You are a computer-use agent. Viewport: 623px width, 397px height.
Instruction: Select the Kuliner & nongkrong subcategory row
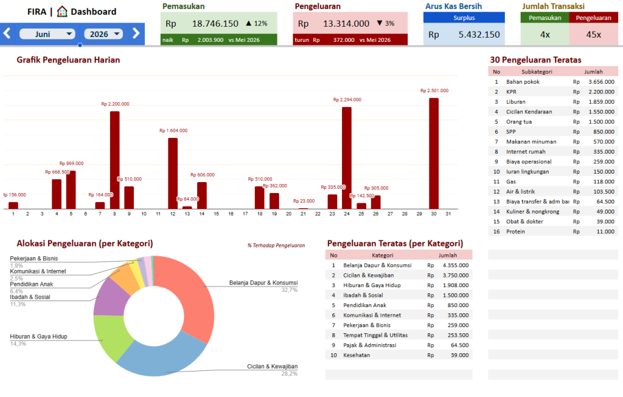click(553, 211)
